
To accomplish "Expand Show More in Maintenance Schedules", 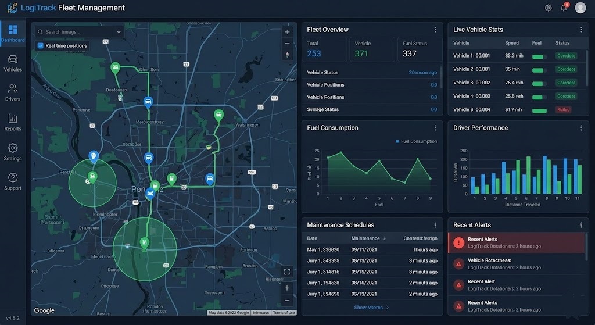I will coord(371,308).
